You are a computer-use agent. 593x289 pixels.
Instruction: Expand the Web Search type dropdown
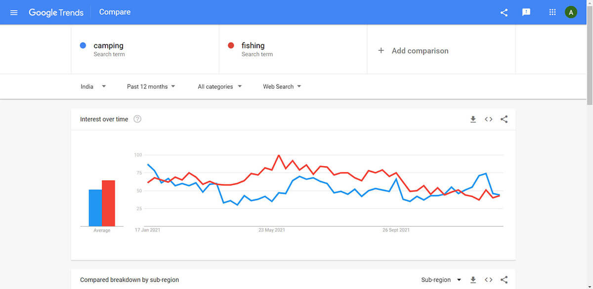(x=282, y=86)
